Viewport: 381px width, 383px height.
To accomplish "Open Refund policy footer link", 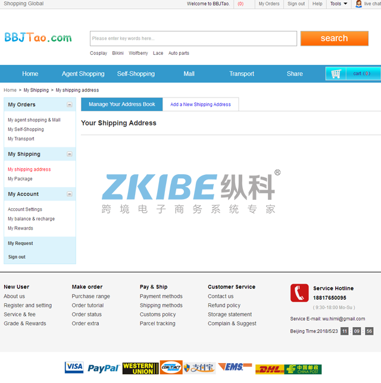I will point(224,305).
